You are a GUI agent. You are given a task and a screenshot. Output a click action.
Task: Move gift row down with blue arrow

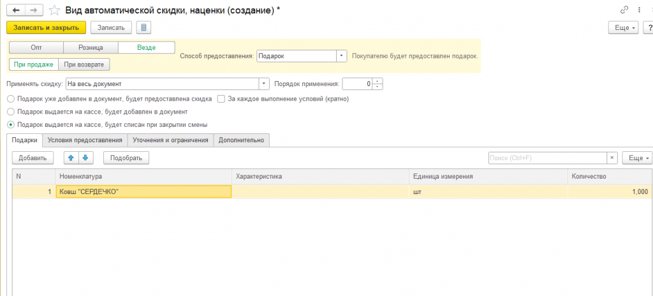(85, 158)
